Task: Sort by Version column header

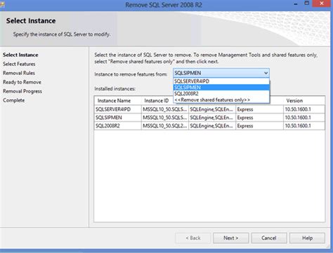Action: click(304, 101)
